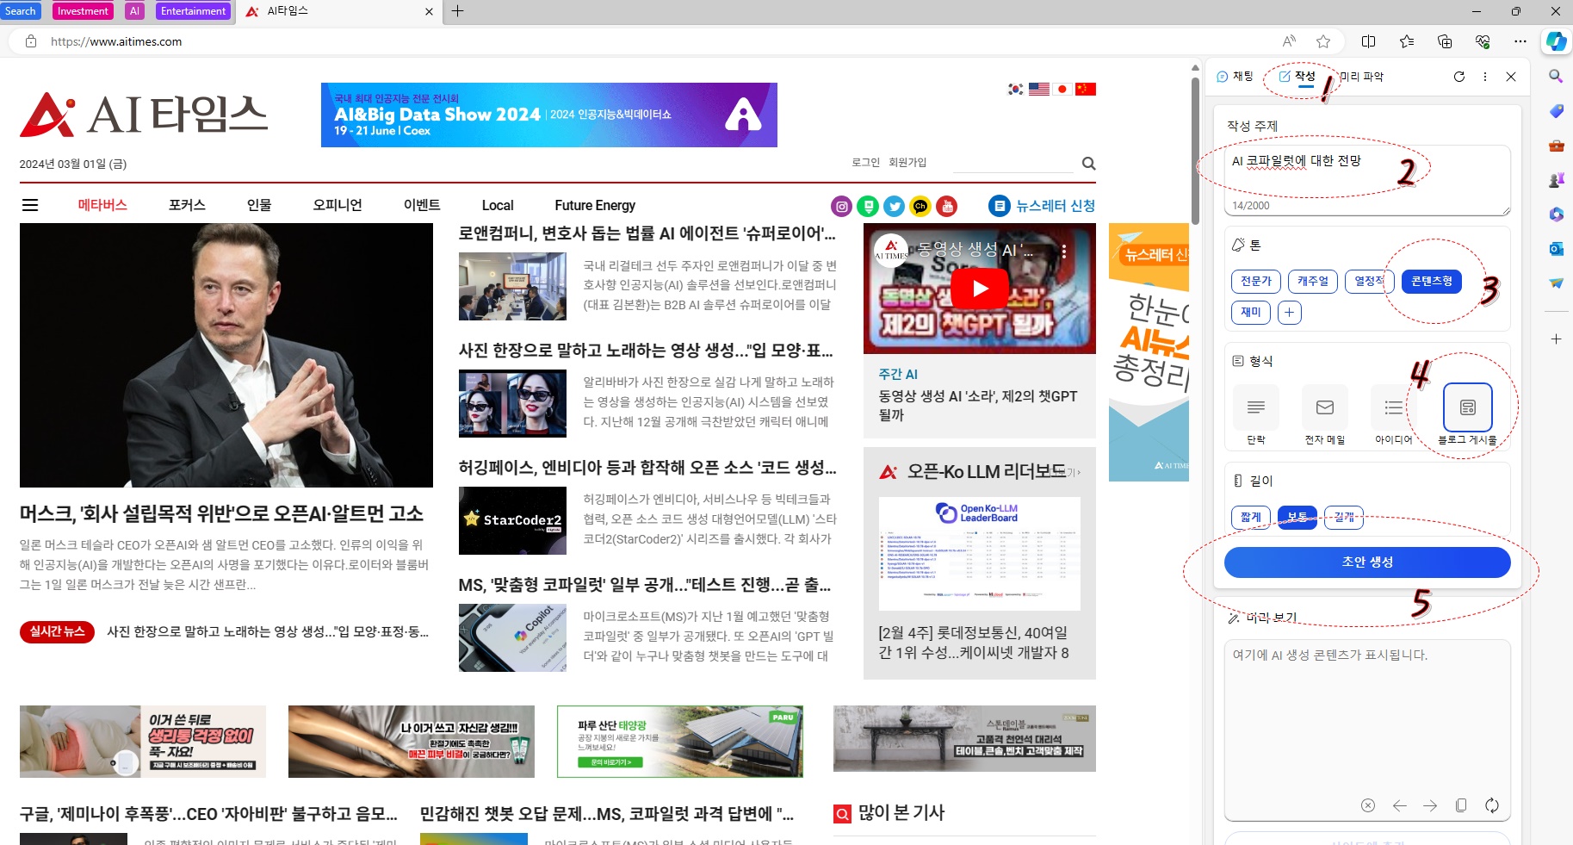The image size is (1573, 845).
Task: Open the 오피니언 menu item
Action: click(x=338, y=205)
